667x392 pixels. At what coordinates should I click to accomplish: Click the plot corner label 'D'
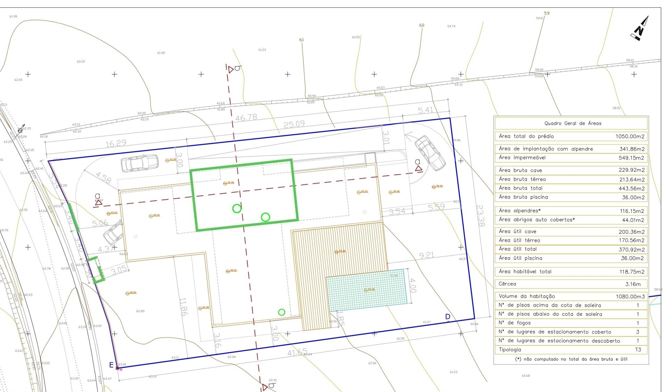point(447,317)
